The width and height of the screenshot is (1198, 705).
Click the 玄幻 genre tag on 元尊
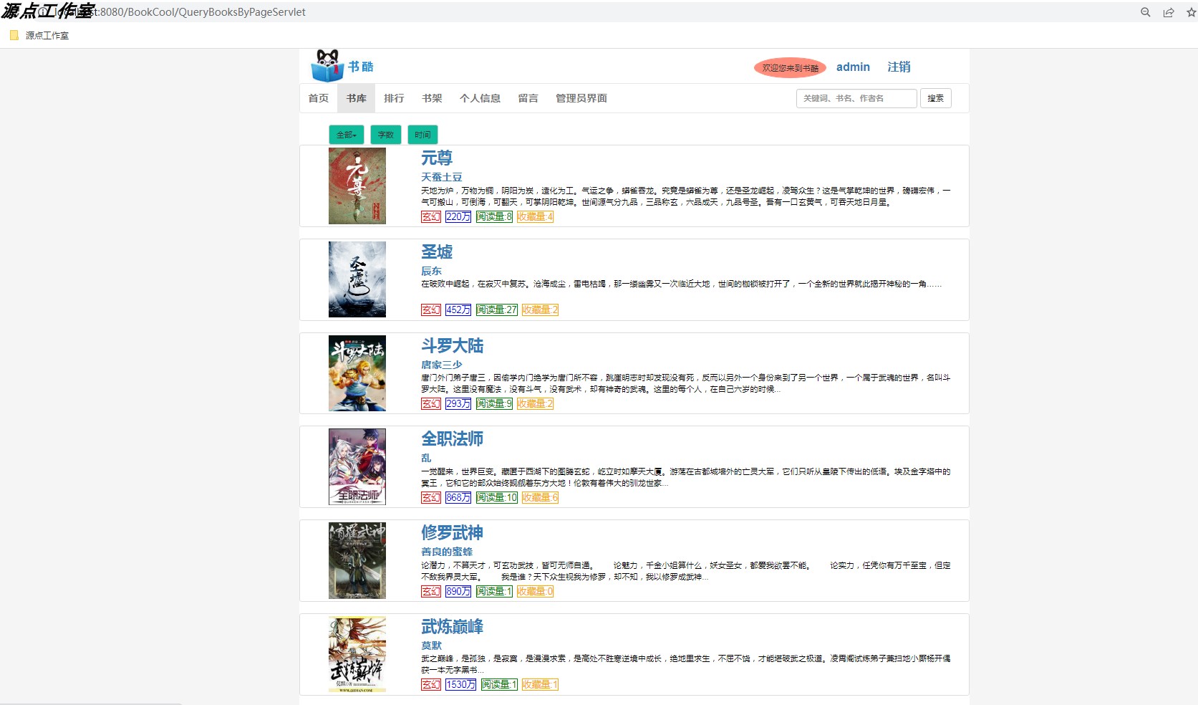point(430,217)
